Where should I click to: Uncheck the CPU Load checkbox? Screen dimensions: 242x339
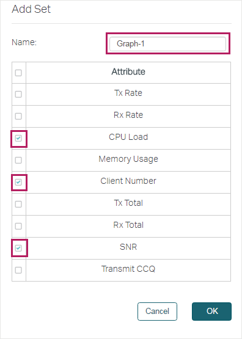pos(18,138)
